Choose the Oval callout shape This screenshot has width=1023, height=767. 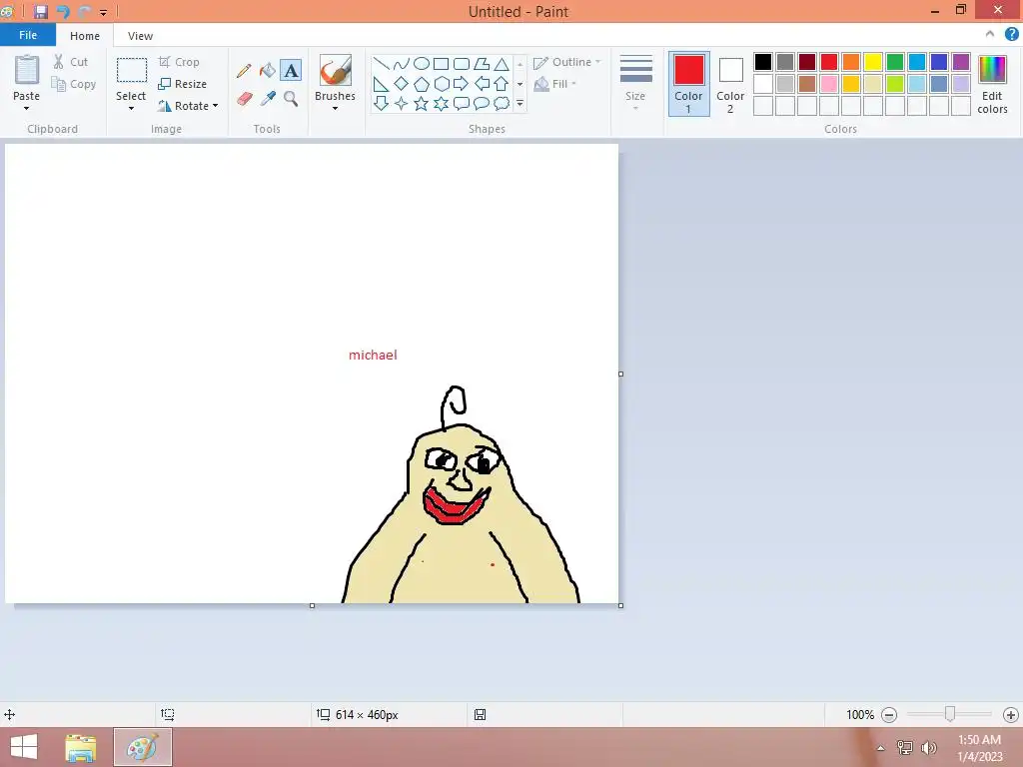pos(482,103)
